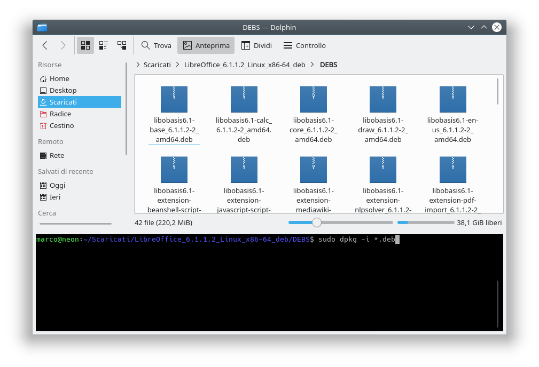Expand chevron before DEBS breadcrumb
The width and height of the screenshot is (539, 367).
coord(313,65)
